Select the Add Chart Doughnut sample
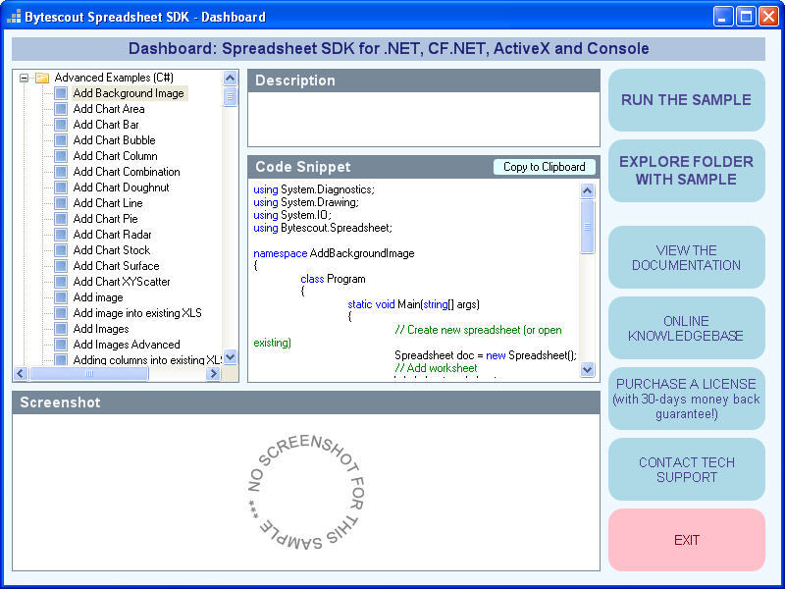Viewport: 785px width, 589px height. [x=121, y=187]
